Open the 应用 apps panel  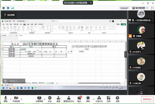[x=109, y=98]
